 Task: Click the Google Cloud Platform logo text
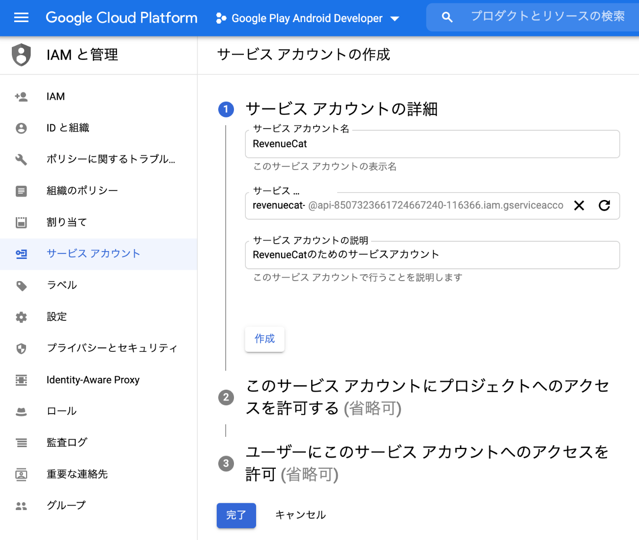pos(121,18)
